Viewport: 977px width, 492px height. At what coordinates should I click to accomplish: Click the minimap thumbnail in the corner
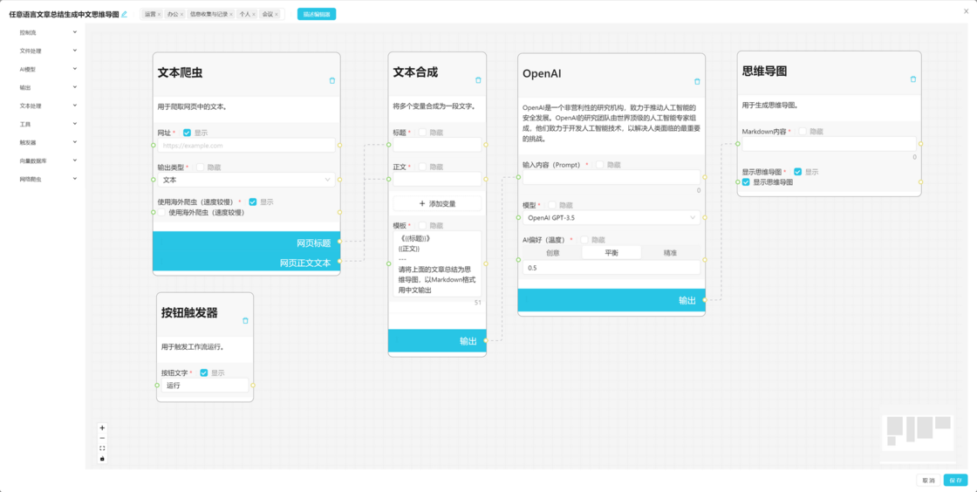pos(919,438)
